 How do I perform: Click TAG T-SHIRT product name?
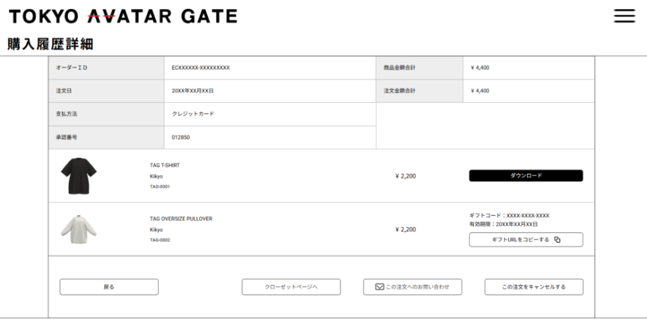165,165
